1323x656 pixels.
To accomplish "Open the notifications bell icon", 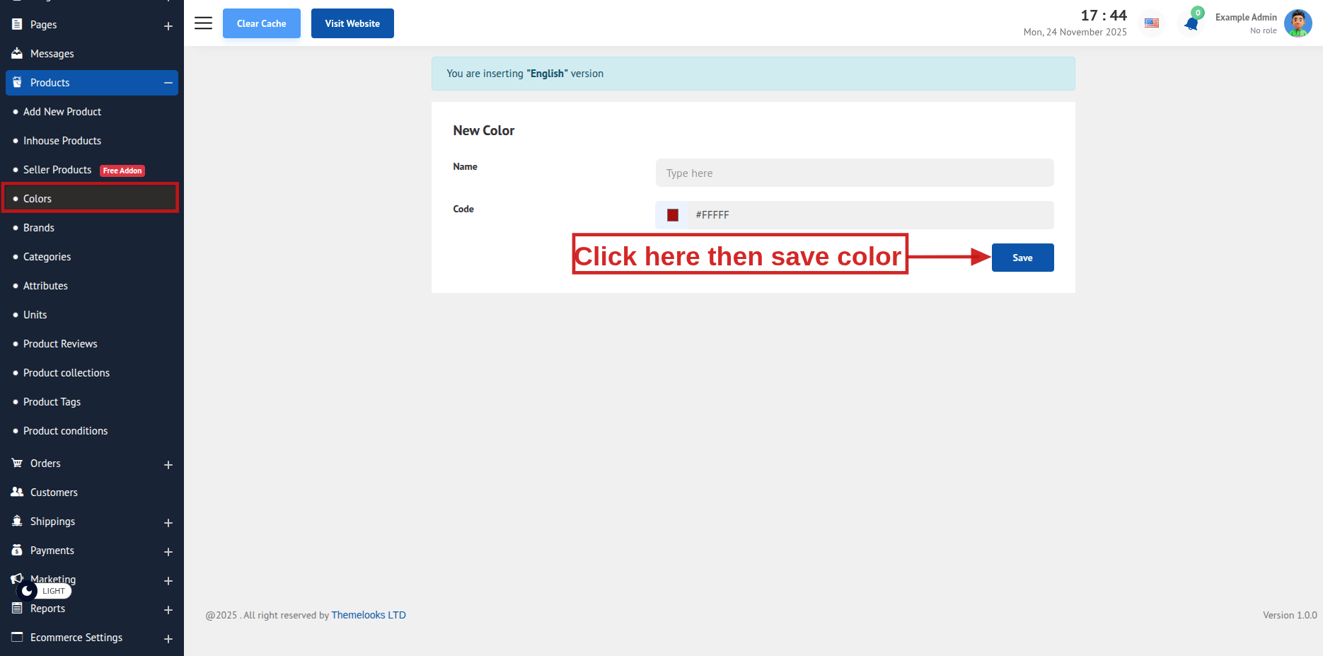I will point(1191,24).
